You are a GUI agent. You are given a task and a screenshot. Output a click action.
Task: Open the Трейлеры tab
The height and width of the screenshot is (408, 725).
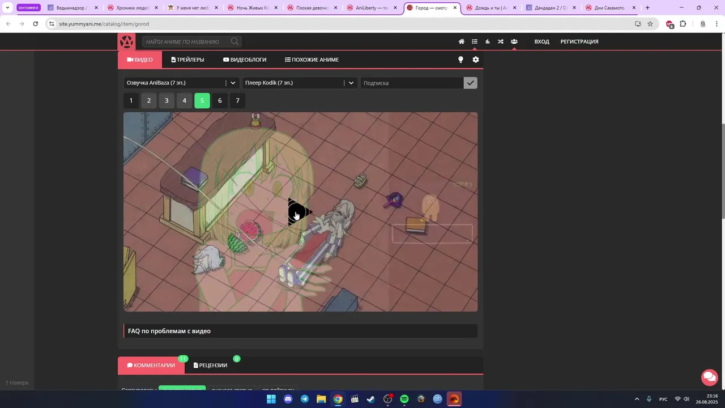[x=188, y=59]
